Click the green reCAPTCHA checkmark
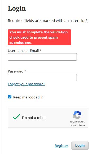Image resolution: width=102 pixels, height=154 pixels. pyautogui.click(x=16, y=117)
